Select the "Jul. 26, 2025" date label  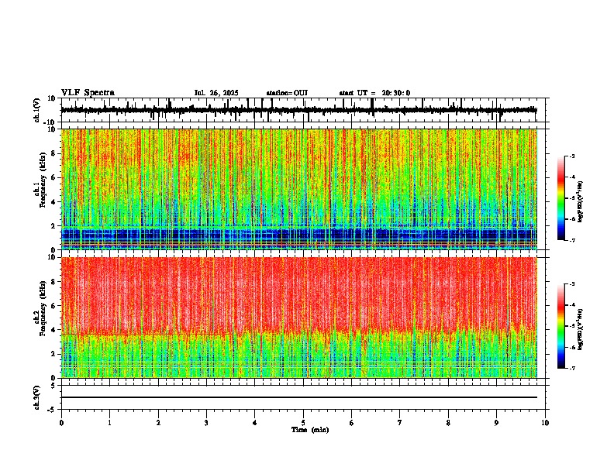click(x=216, y=93)
